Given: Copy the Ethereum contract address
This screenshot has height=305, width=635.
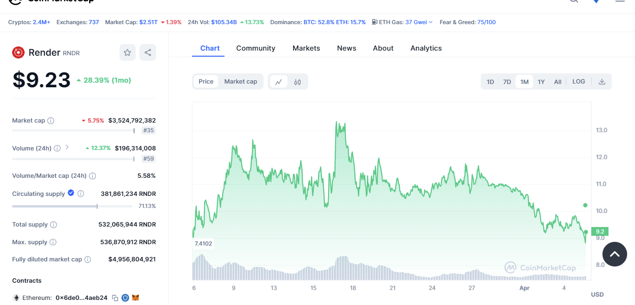Looking at the screenshot, I should (x=115, y=298).
